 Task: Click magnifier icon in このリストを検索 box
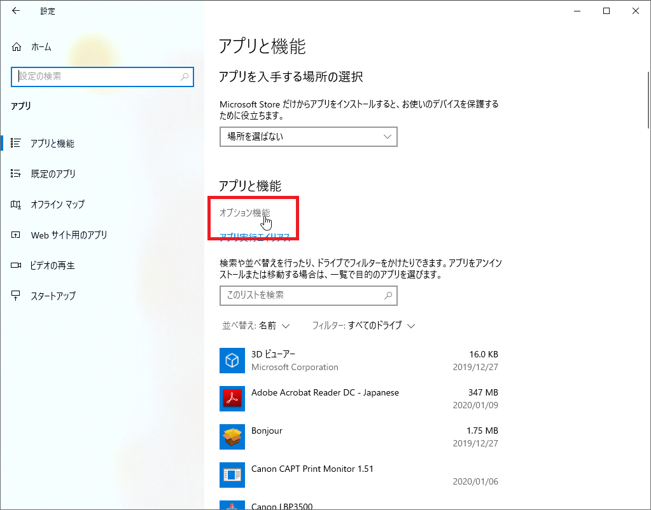[388, 296]
